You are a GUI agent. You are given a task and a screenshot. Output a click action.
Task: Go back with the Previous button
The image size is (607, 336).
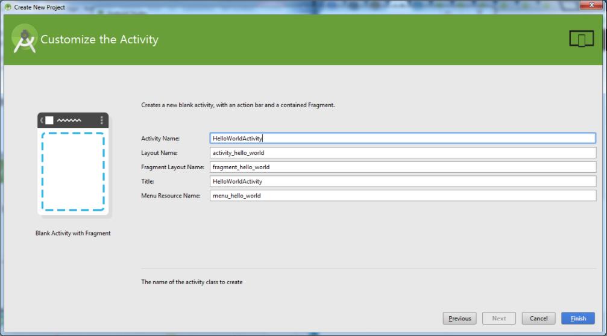pos(459,319)
